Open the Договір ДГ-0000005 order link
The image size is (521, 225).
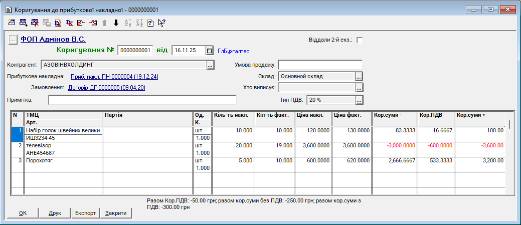pyautogui.click(x=106, y=88)
